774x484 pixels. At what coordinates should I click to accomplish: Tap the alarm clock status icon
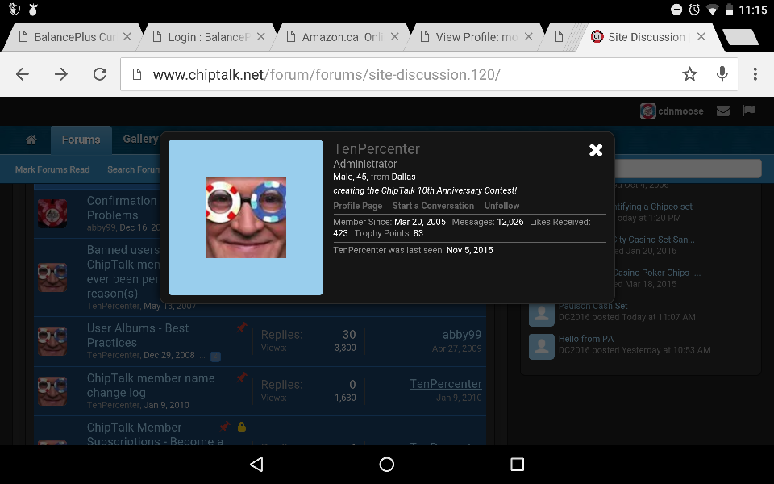(x=694, y=10)
